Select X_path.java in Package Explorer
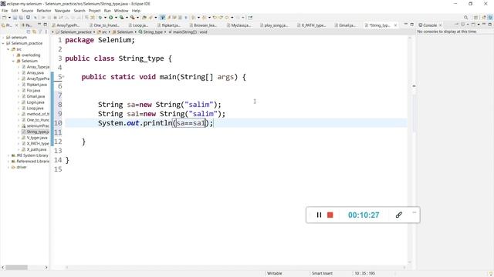Viewport: 494px width, 277px height. 36,149
